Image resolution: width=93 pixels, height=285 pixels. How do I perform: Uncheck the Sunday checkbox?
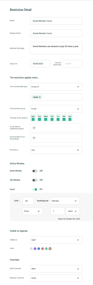(x=70, y=119)
